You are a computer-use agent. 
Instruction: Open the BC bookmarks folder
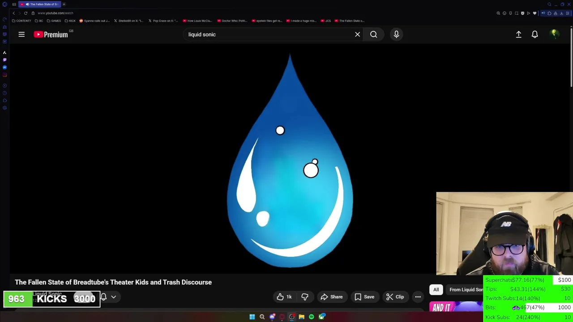(39, 21)
